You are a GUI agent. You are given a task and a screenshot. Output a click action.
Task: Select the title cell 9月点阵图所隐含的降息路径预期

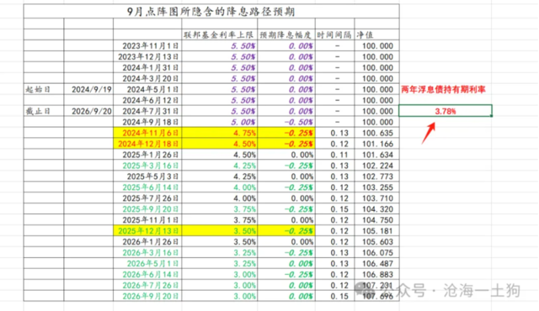pyautogui.click(x=211, y=11)
